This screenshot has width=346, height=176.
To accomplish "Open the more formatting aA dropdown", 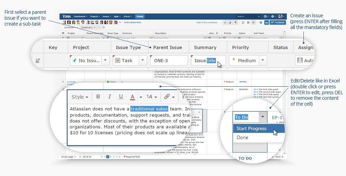I will click(152, 97).
